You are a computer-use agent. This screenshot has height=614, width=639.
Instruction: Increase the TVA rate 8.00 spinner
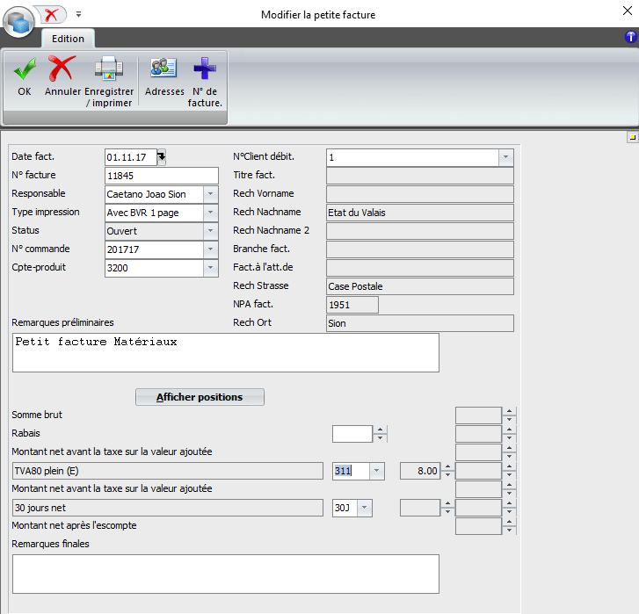(448, 466)
